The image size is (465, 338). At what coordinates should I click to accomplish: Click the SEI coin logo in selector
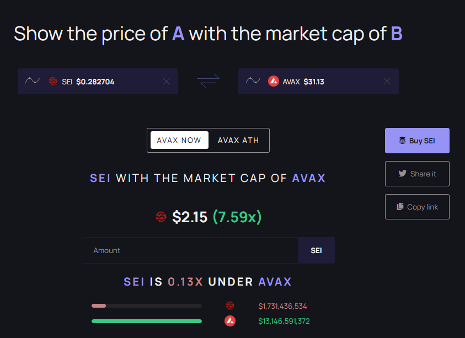point(53,81)
